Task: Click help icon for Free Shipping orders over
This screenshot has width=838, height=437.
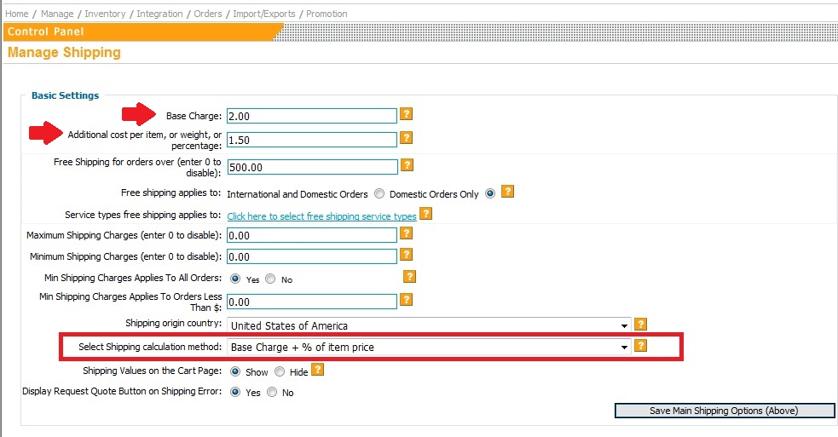Action: (x=407, y=165)
